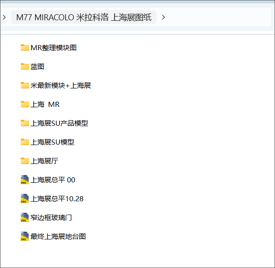
Task: Select the file name 窄边框玻璃门
Action: pyautogui.click(x=51, y=218)
